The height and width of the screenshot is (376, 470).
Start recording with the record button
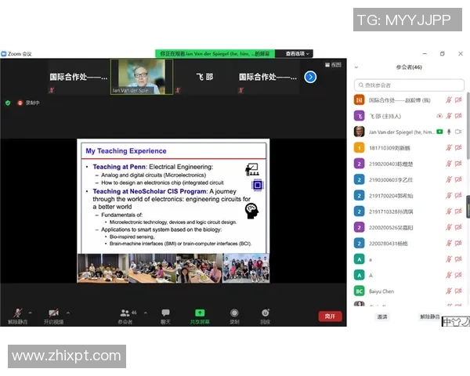click(234, 316)
